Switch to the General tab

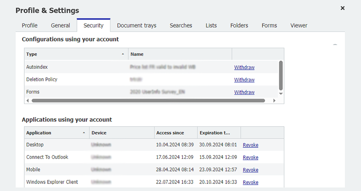click(x=61, y=26)
